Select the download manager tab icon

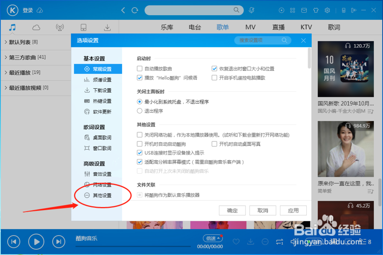tap(107, 27)
